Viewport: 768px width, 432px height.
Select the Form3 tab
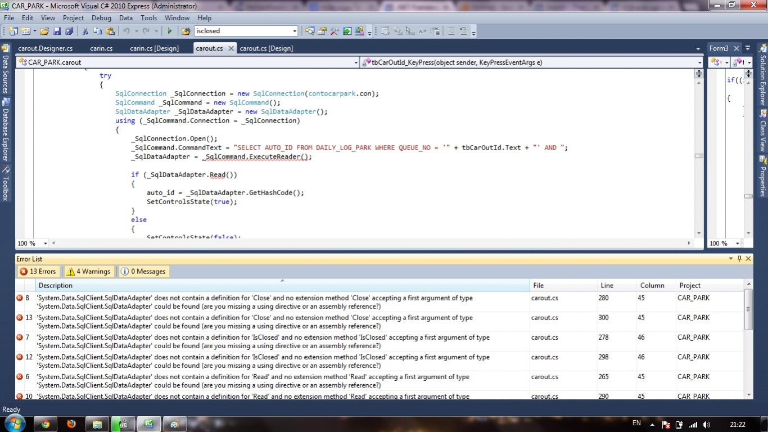tap(719, 48)
